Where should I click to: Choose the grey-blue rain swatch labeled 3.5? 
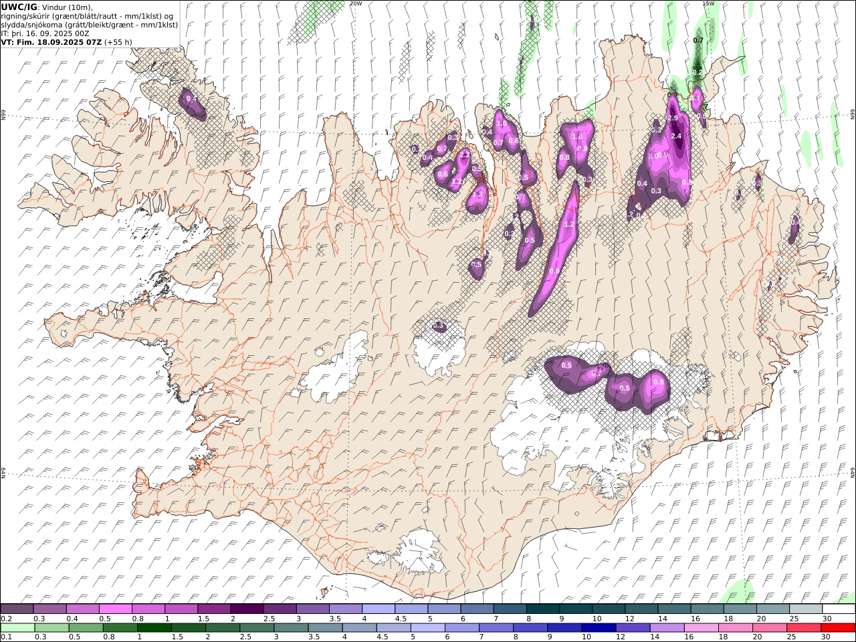[325, 628]
